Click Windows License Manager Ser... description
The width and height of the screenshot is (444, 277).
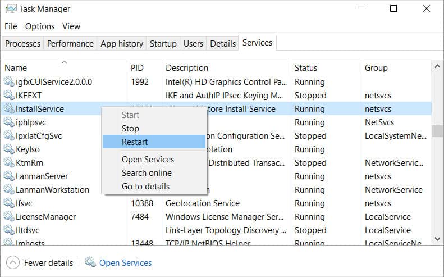pos(225,217)
